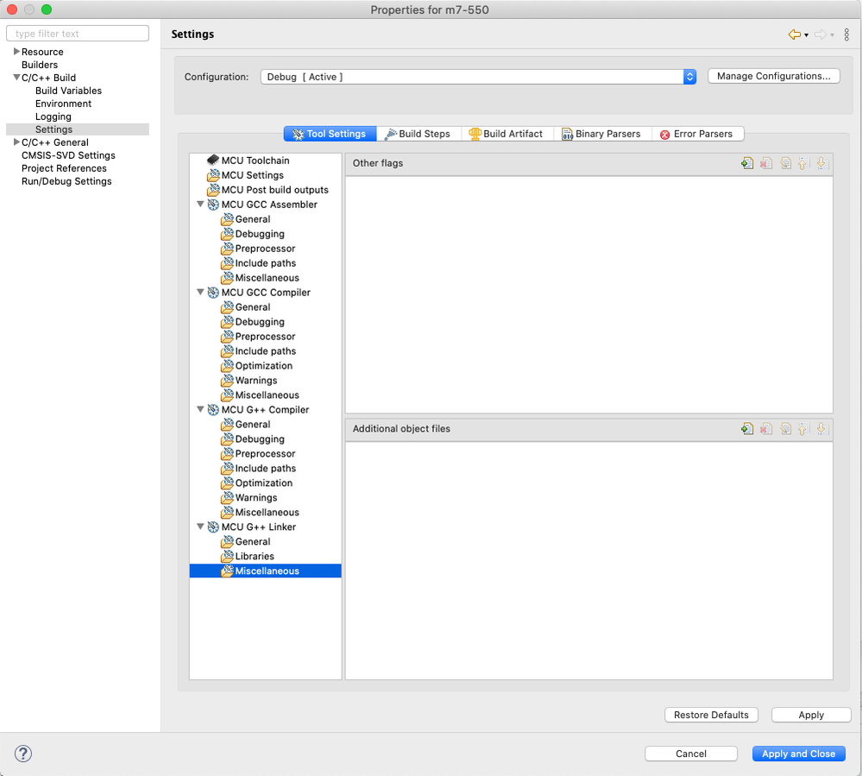Edit selected Additional object file
The height and width of the screenshot is (776, 862).
click(x=785, y=429)
